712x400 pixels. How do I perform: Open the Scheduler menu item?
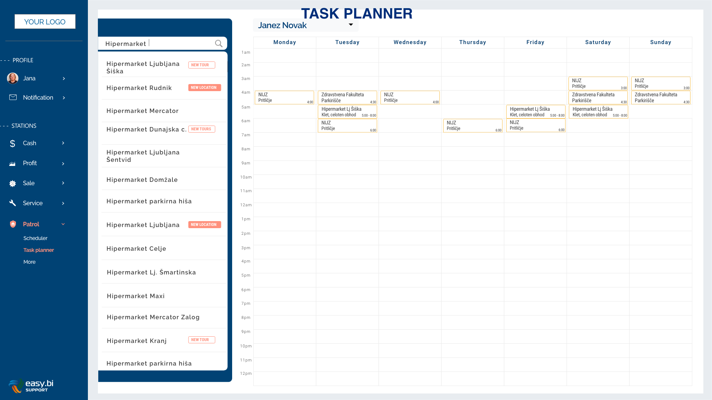[x=35, y=238]
